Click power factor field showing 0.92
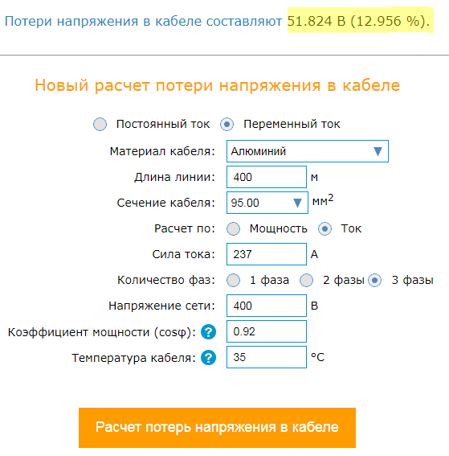 (x=267, y=331)
